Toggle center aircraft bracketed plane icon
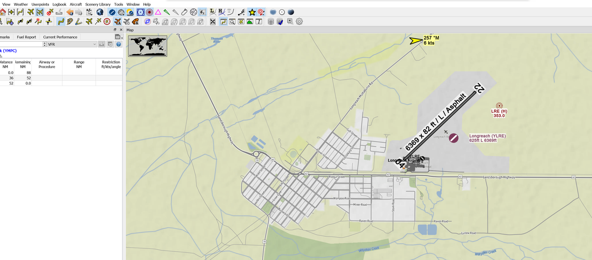 click(x=40, y=12)
